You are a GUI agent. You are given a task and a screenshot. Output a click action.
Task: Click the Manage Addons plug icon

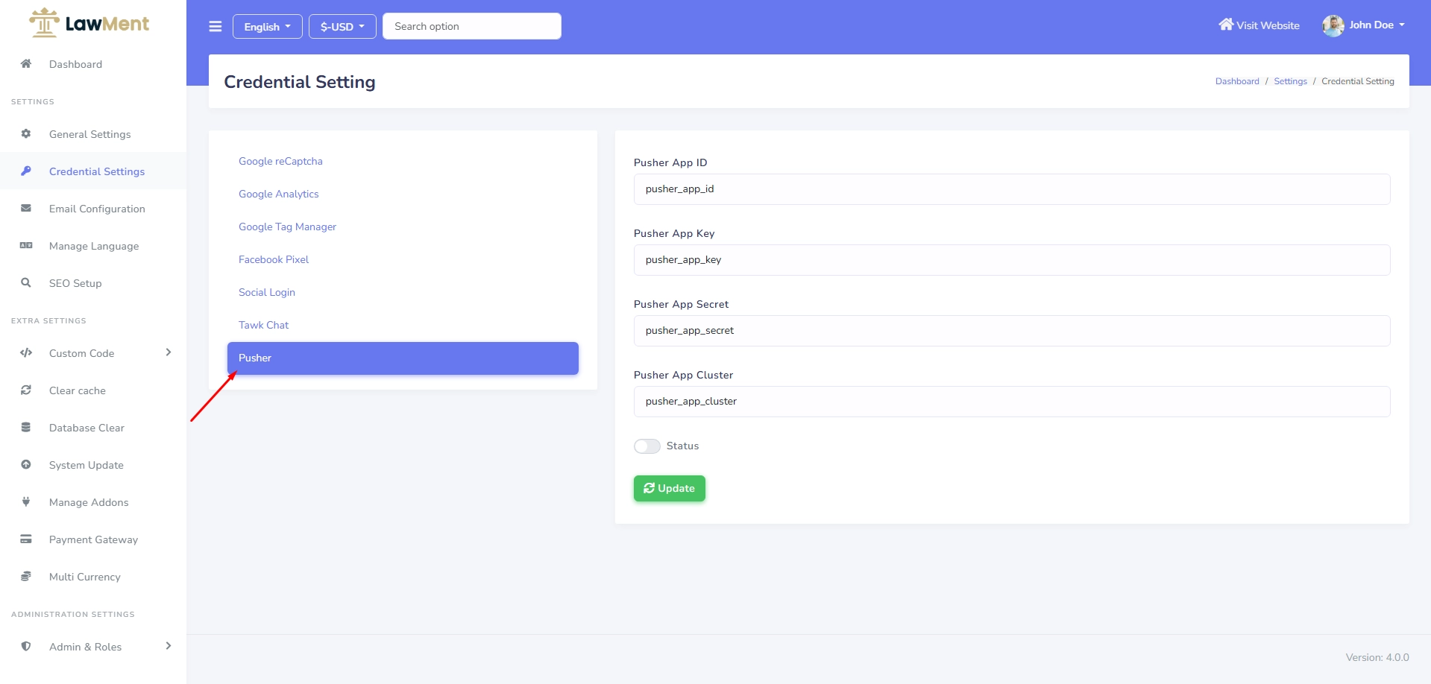click(x=26, y=502)
